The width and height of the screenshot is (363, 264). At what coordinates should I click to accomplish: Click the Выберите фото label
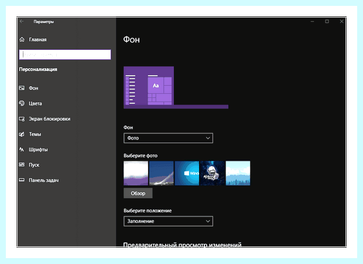(141, 155)
